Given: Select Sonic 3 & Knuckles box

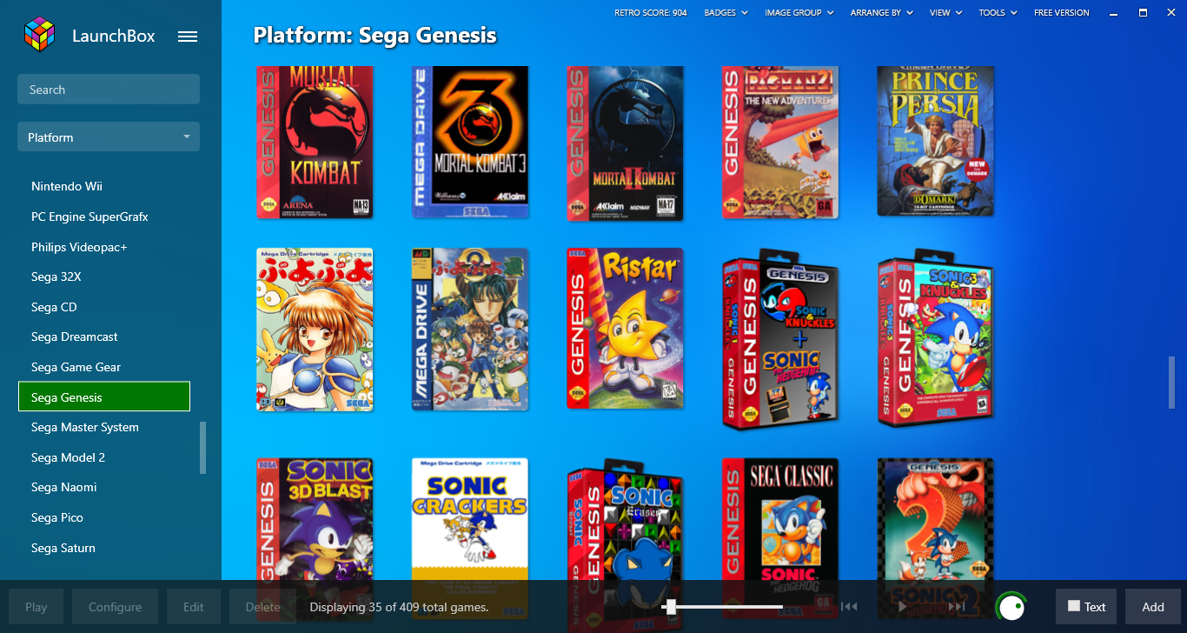Looking at the screenshot, I should 936,337.
